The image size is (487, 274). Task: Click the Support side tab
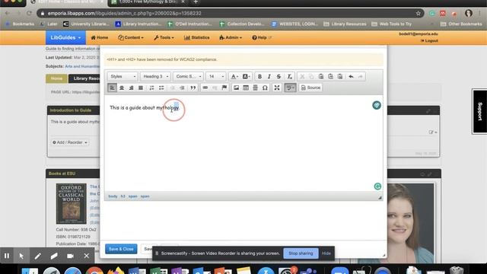479,111
